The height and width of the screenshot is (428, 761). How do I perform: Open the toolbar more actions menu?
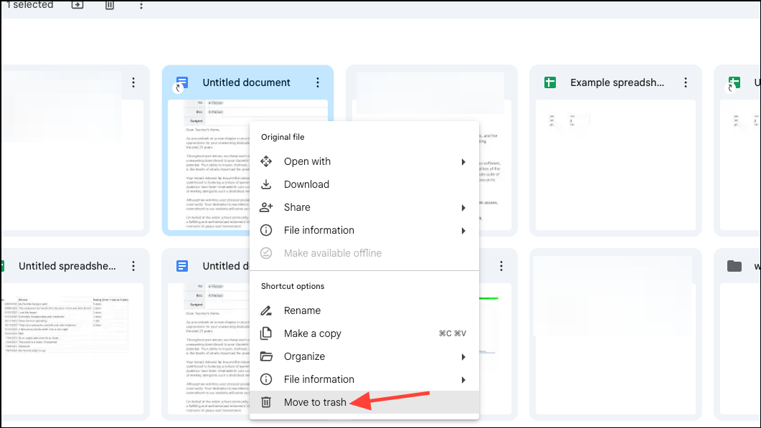141,5
